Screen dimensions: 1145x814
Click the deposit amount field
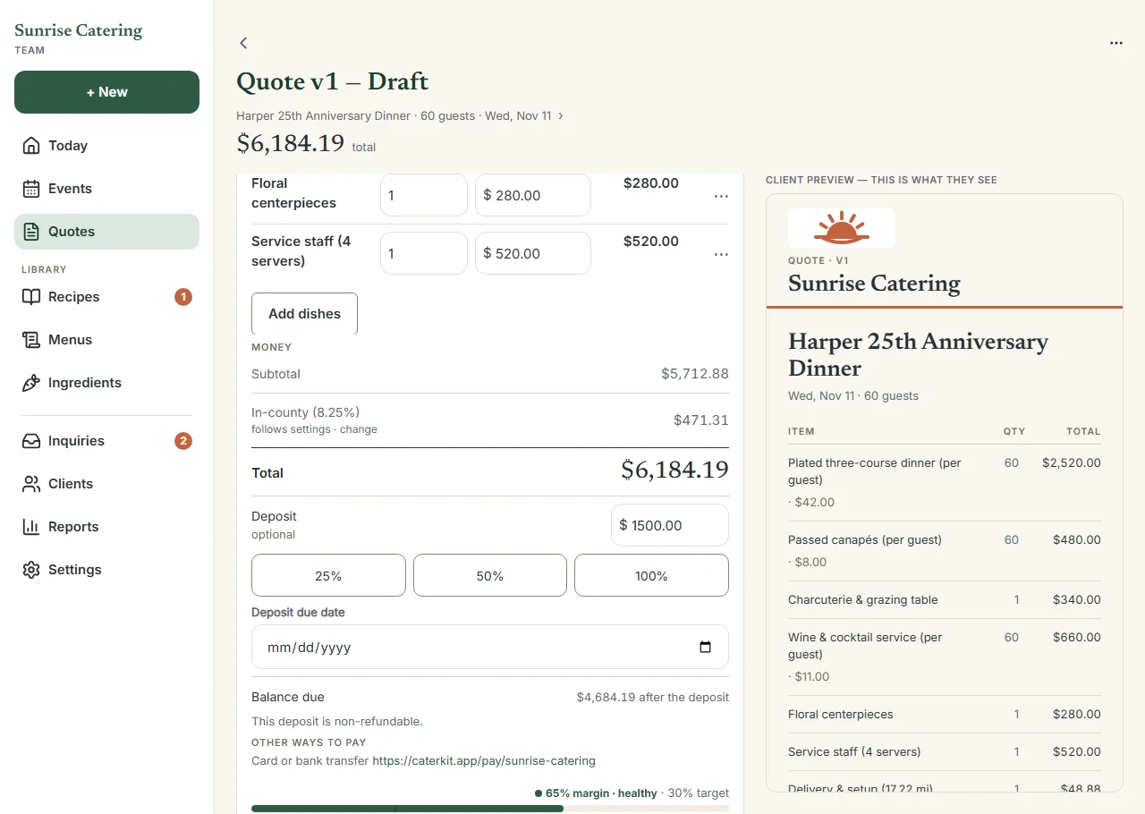coord(669,525)
